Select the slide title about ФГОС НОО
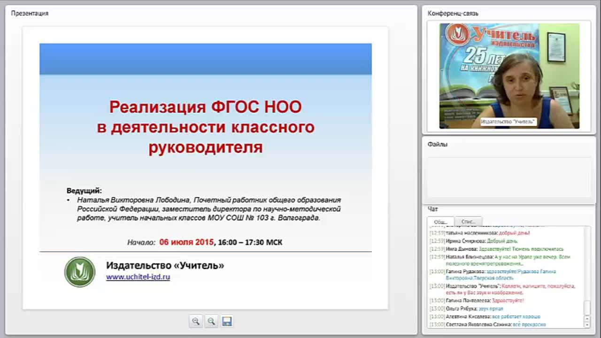This screenshot has width=601, height=338. coord(206,127)
